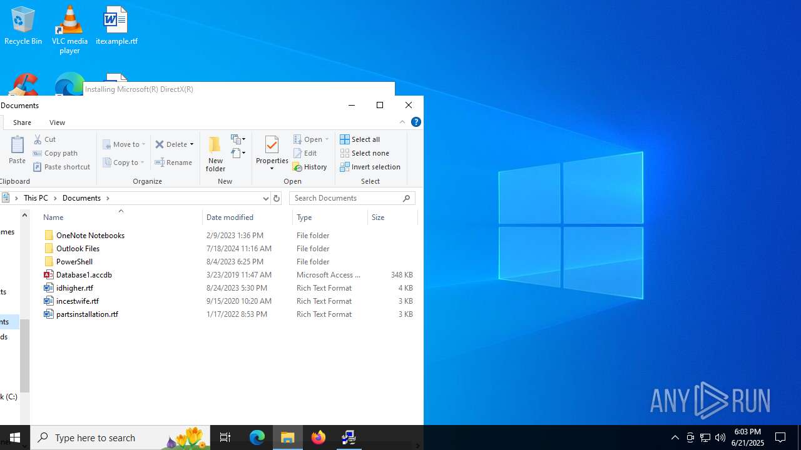Click This PC in address bar
Viewport: 801px width, 450px height.
(36, 198)
